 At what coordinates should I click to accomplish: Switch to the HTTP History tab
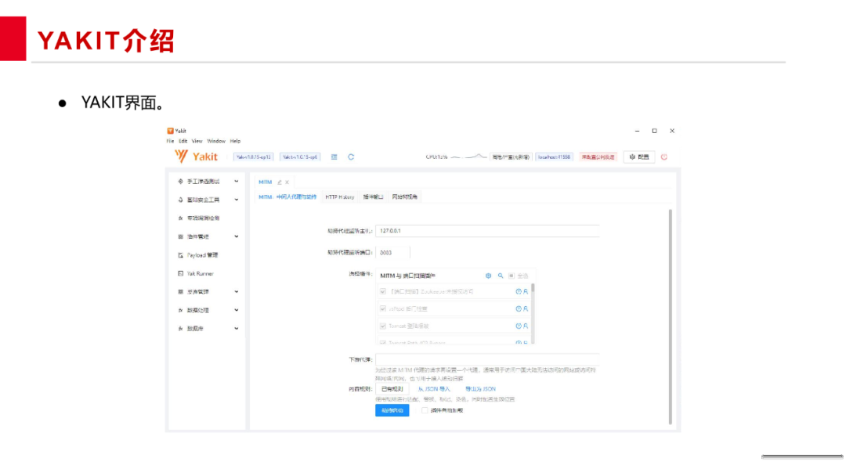pos(340,197)
